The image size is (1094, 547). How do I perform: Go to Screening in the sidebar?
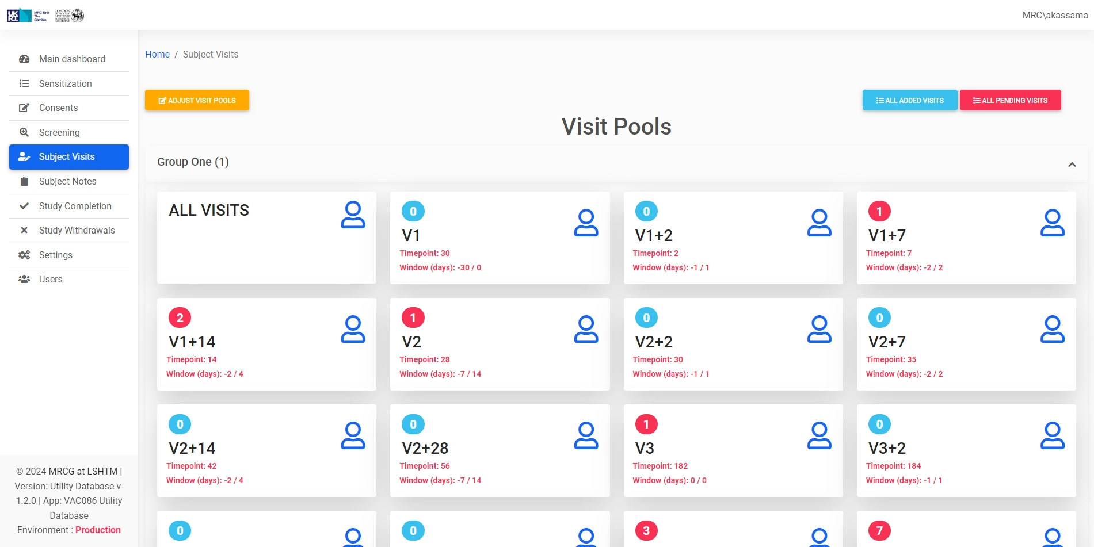59,133
